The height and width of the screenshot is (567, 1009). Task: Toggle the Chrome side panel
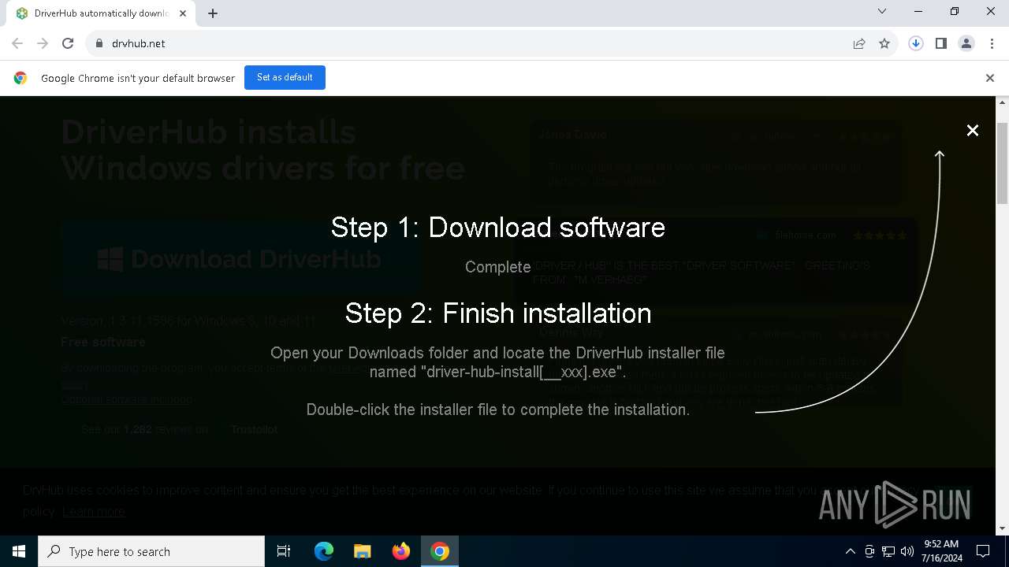[x=941, y=43]
